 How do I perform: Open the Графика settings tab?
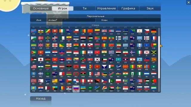(x=128, y=8)
